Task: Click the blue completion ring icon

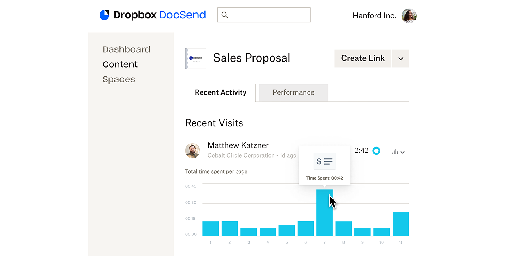Action: [376, 151]
